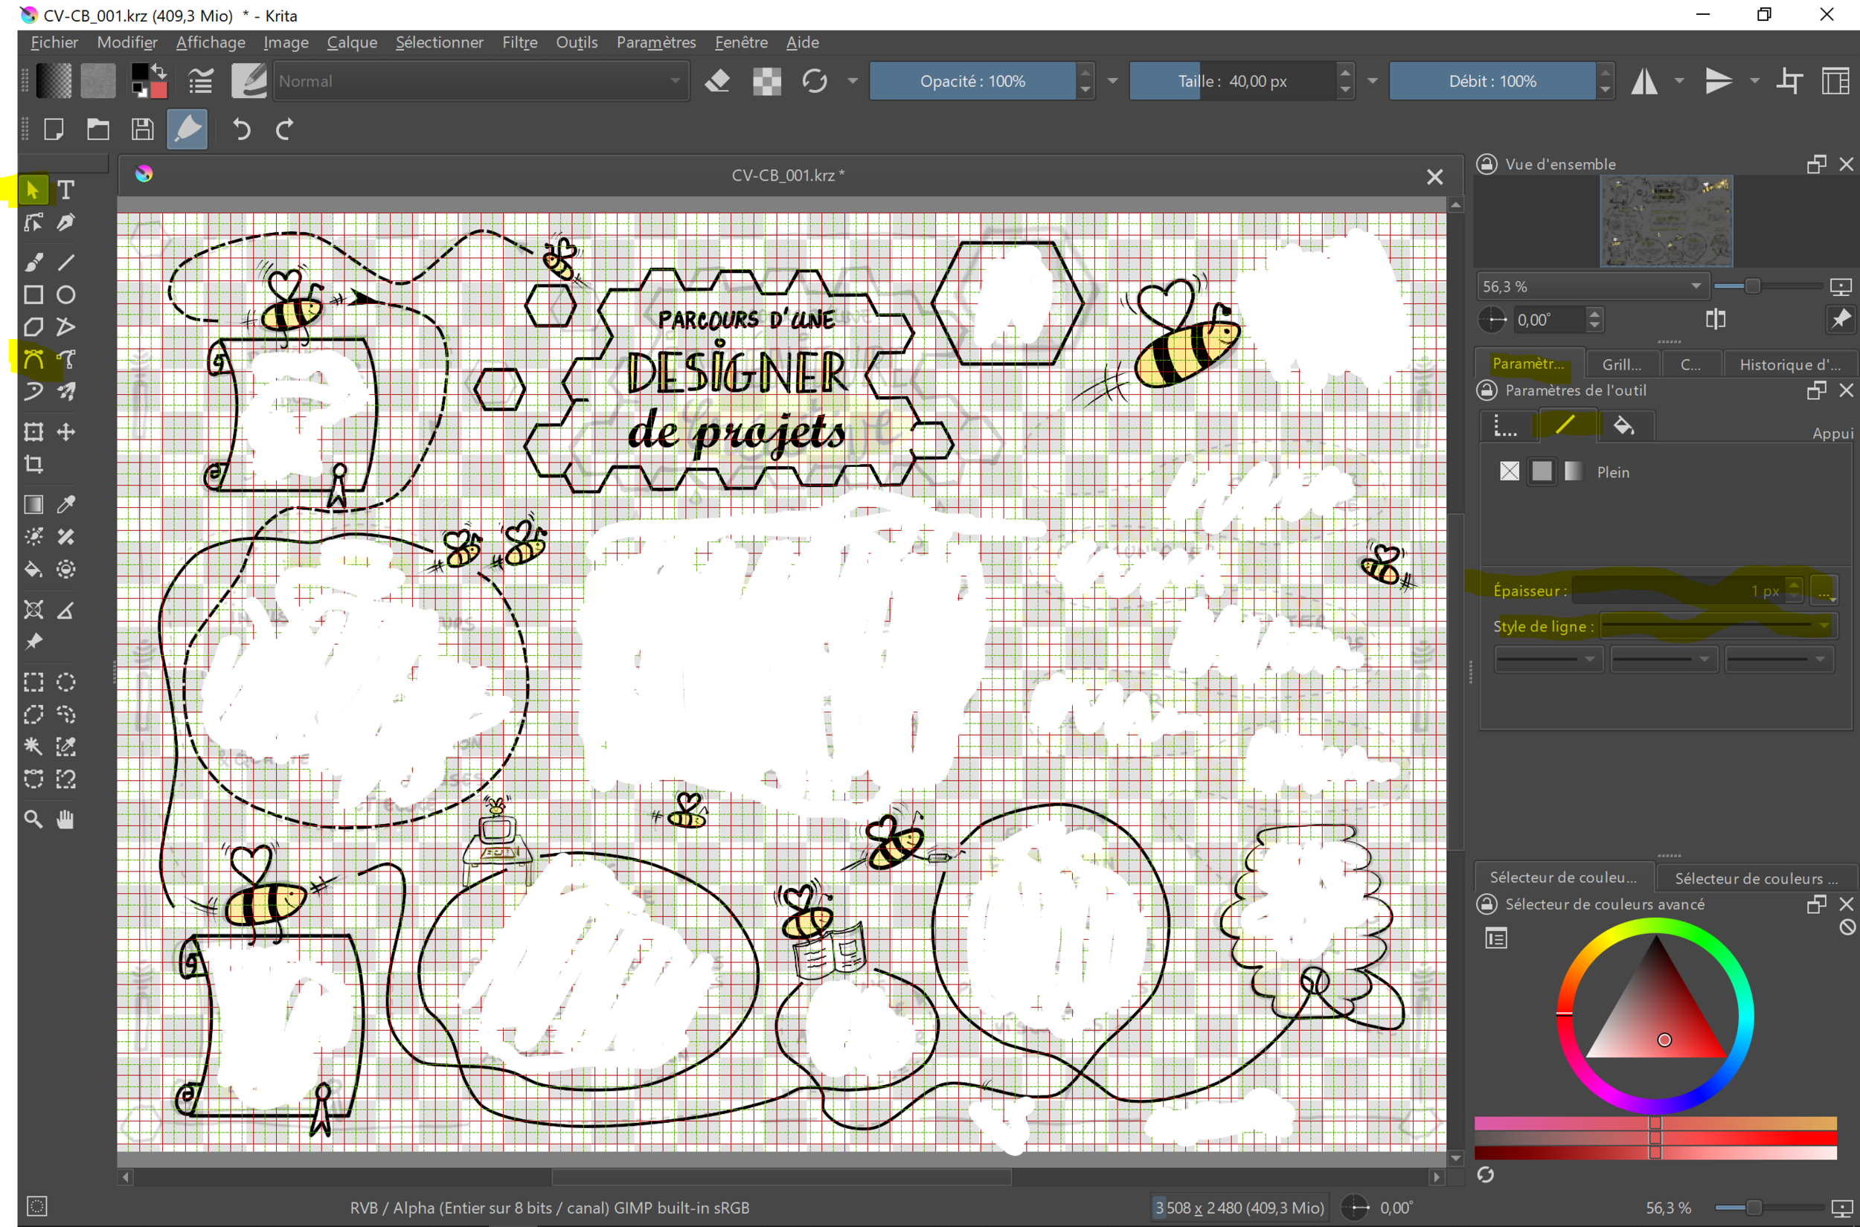1860x1227 pixels.
Task: Activate the Zoom tool
Action: (x=33, y=819)
